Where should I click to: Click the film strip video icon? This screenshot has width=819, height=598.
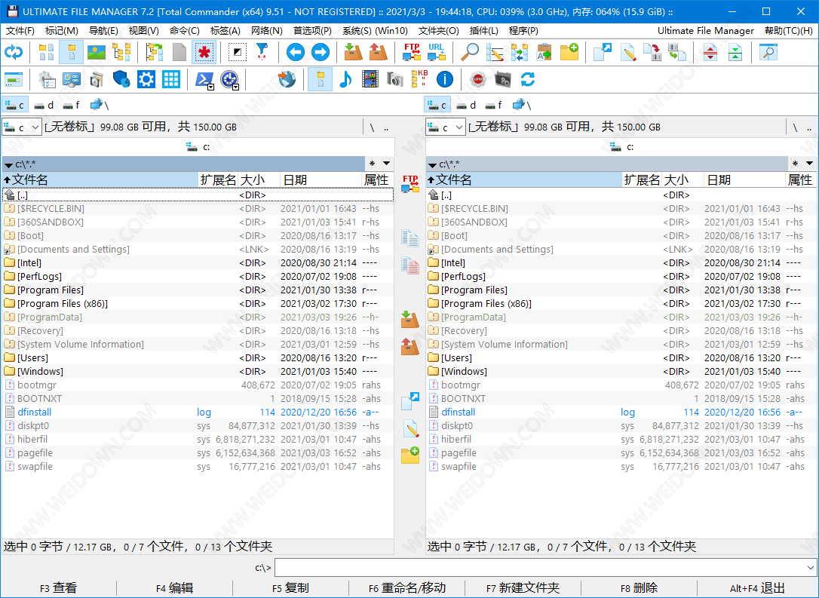[x=370, y=79]
